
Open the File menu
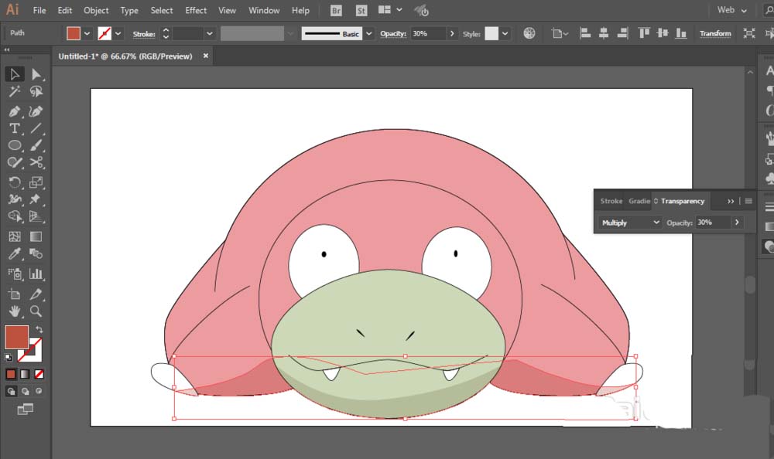[x=39, y=10]
